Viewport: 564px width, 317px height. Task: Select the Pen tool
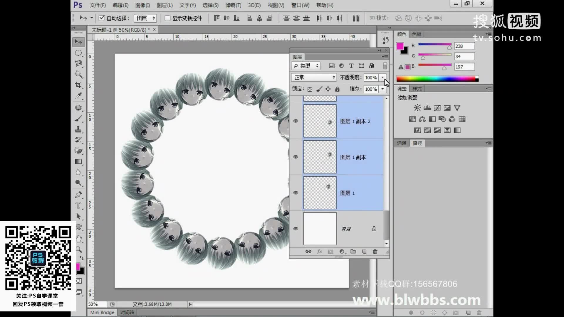pos(78,195)
